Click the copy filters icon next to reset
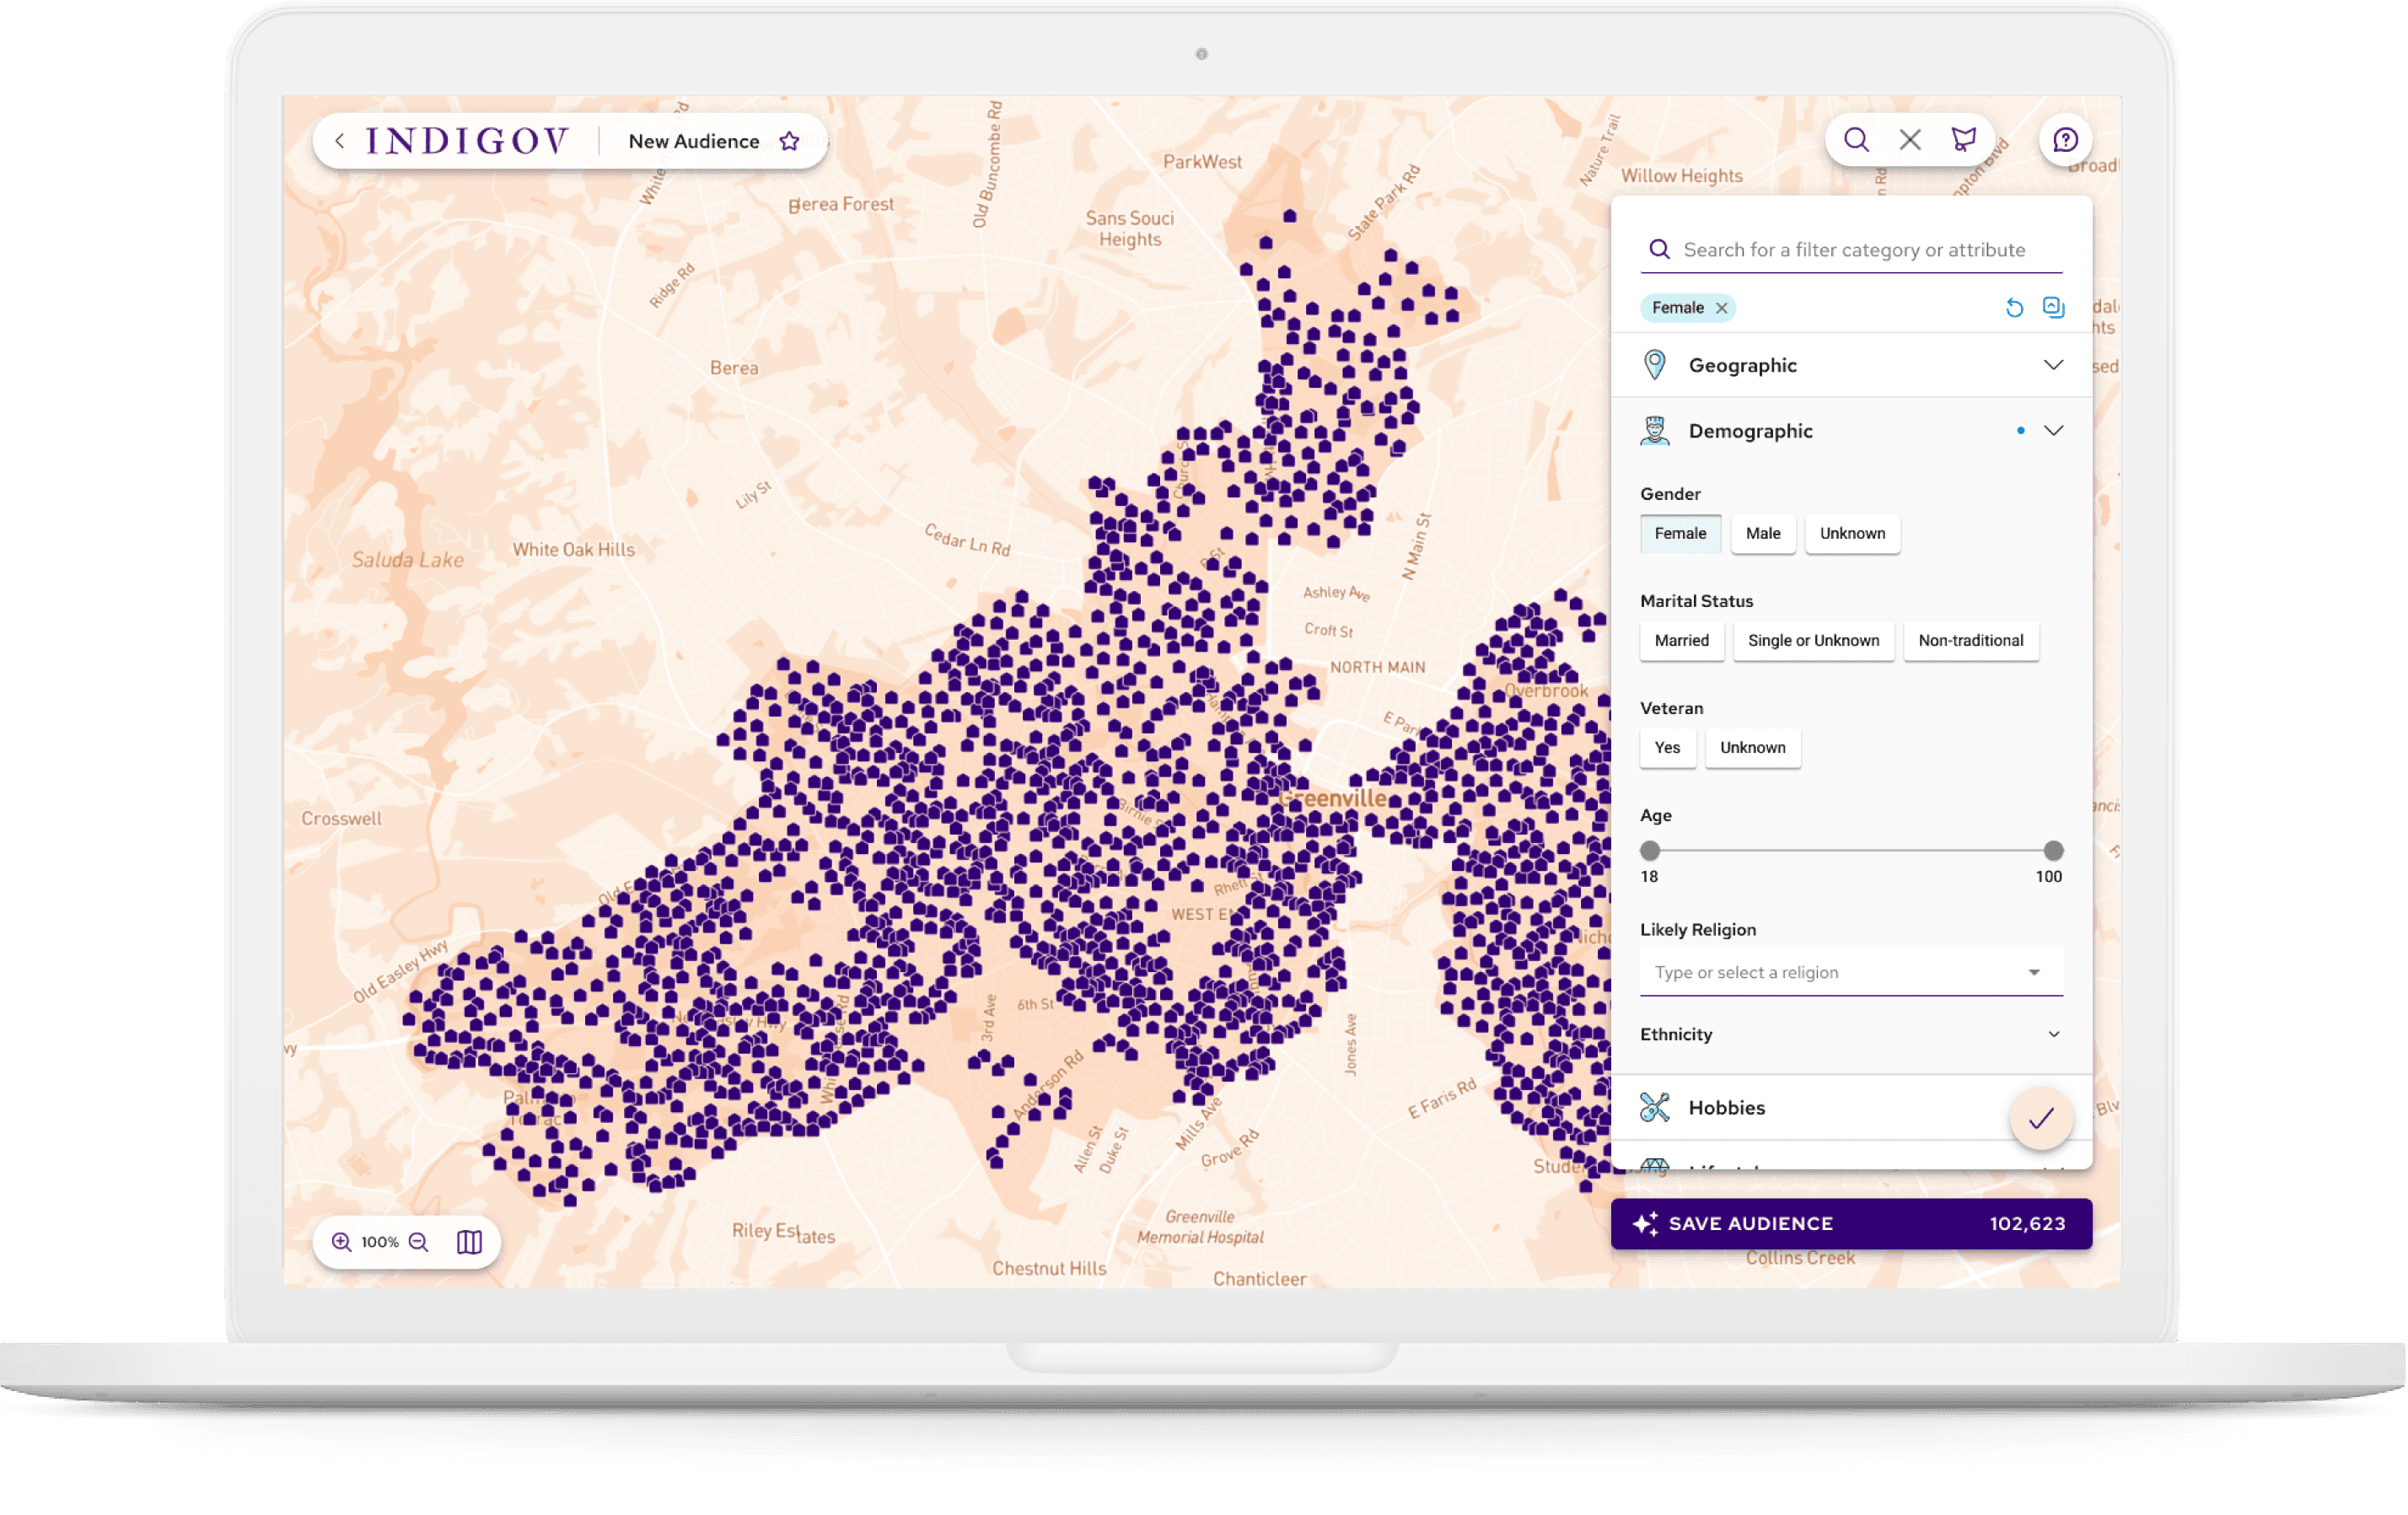 2053,307
